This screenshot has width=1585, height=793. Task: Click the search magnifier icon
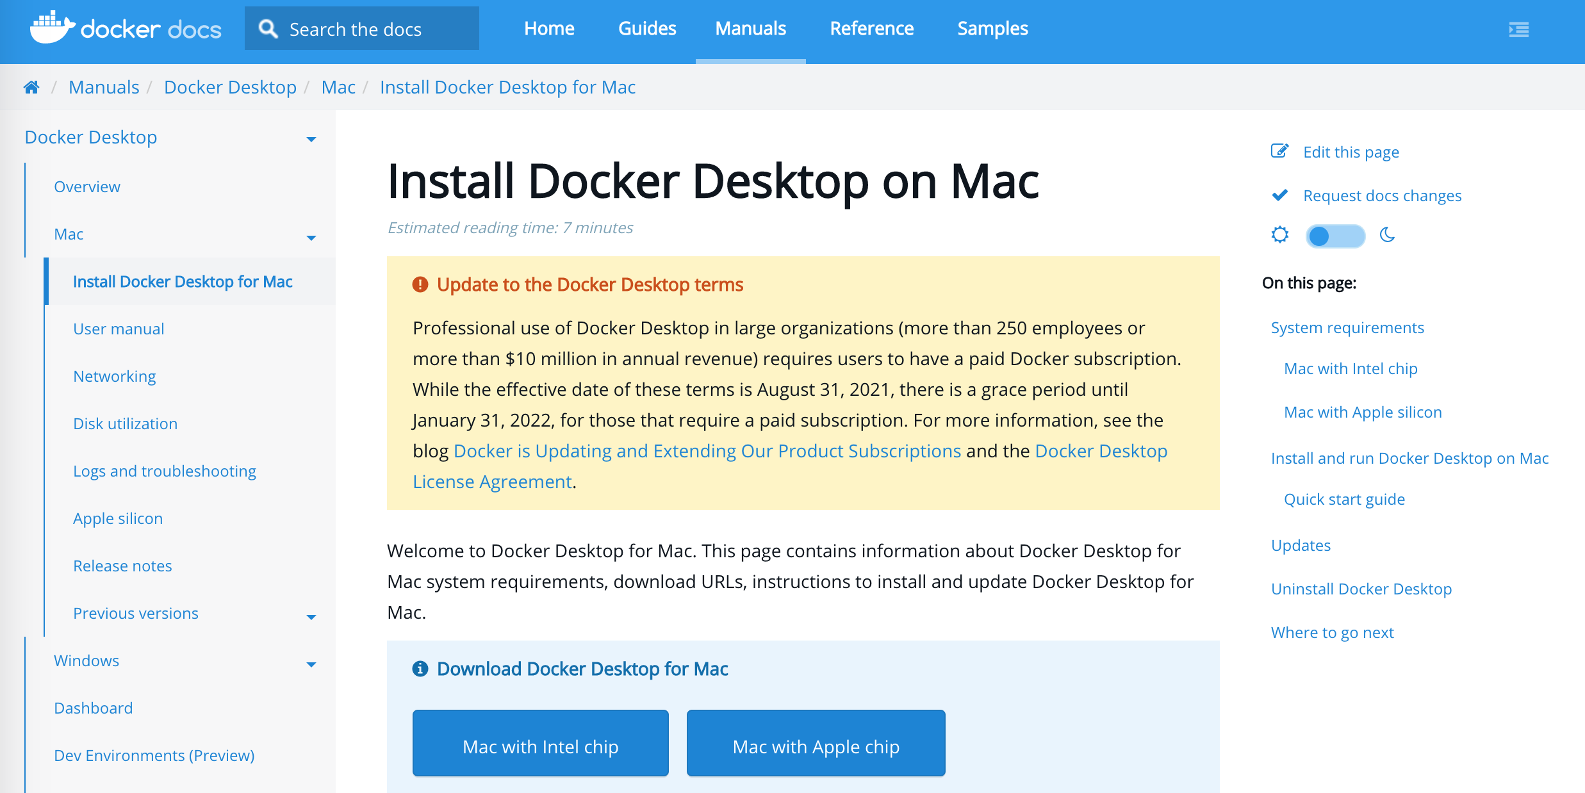coord(268,29)
